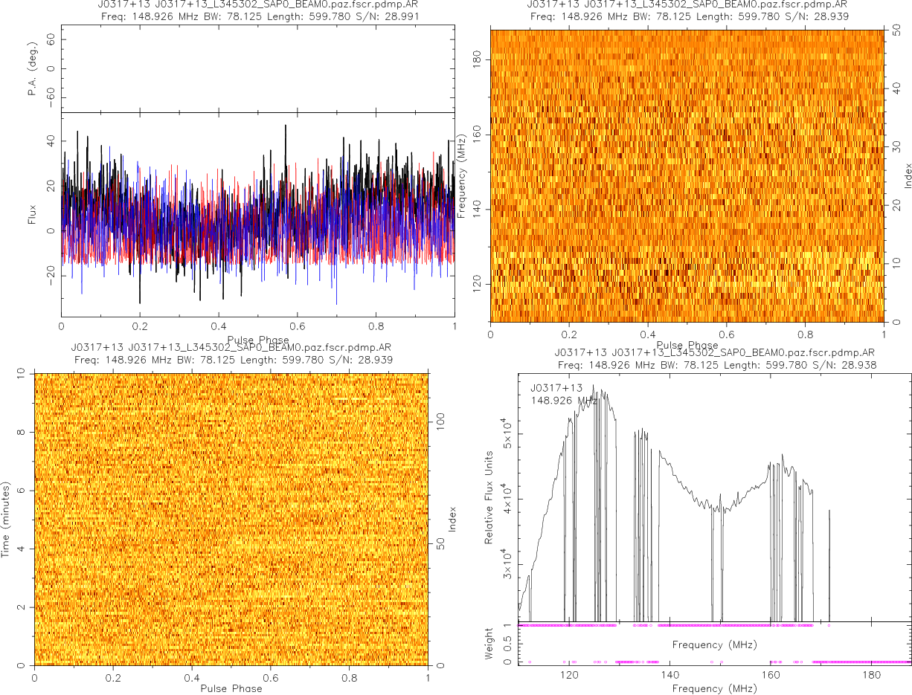Click the Weight axis label
The height and width of the screenshot is (695, 912).
[x=489, y=643]
